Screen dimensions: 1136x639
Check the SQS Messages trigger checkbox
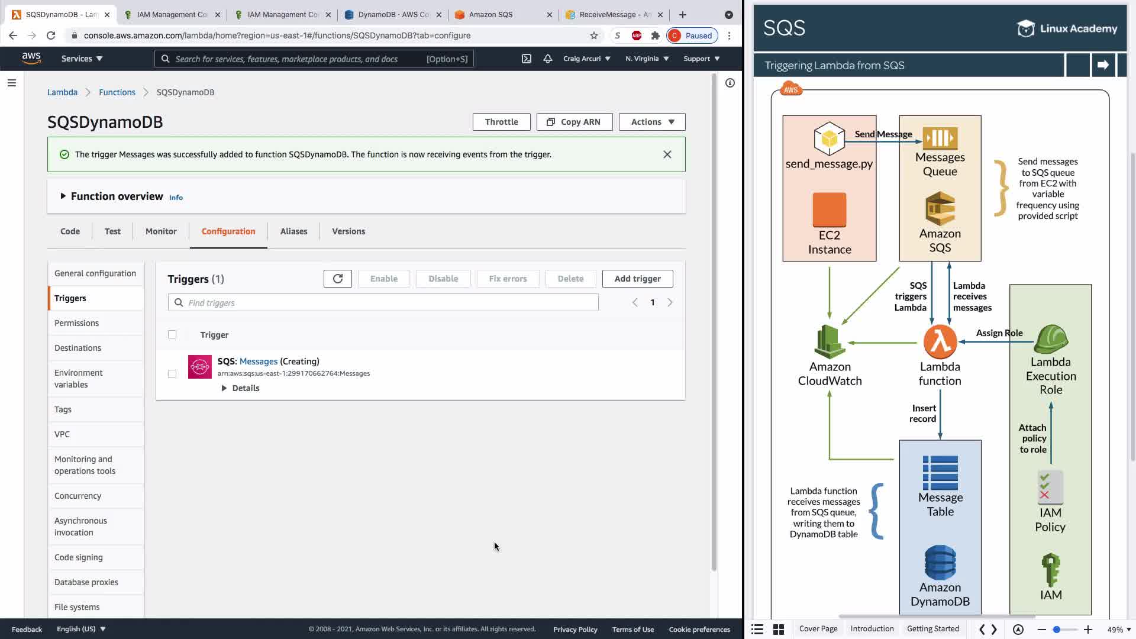click(x=172, y=374)
